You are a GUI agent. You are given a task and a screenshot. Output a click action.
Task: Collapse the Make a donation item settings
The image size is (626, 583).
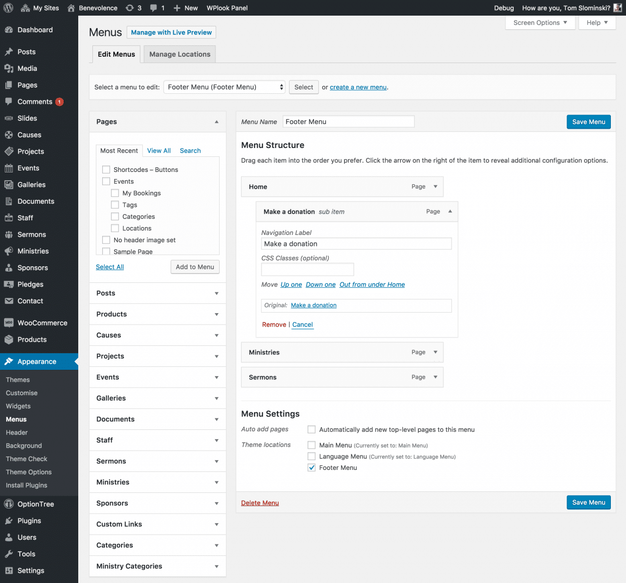point(450,212)
